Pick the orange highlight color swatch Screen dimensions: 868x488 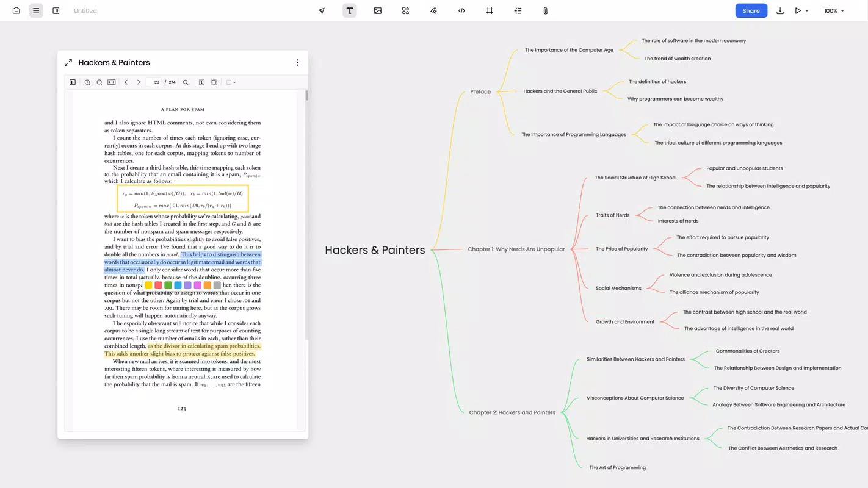pyautogui.click(x=207, y=285)
